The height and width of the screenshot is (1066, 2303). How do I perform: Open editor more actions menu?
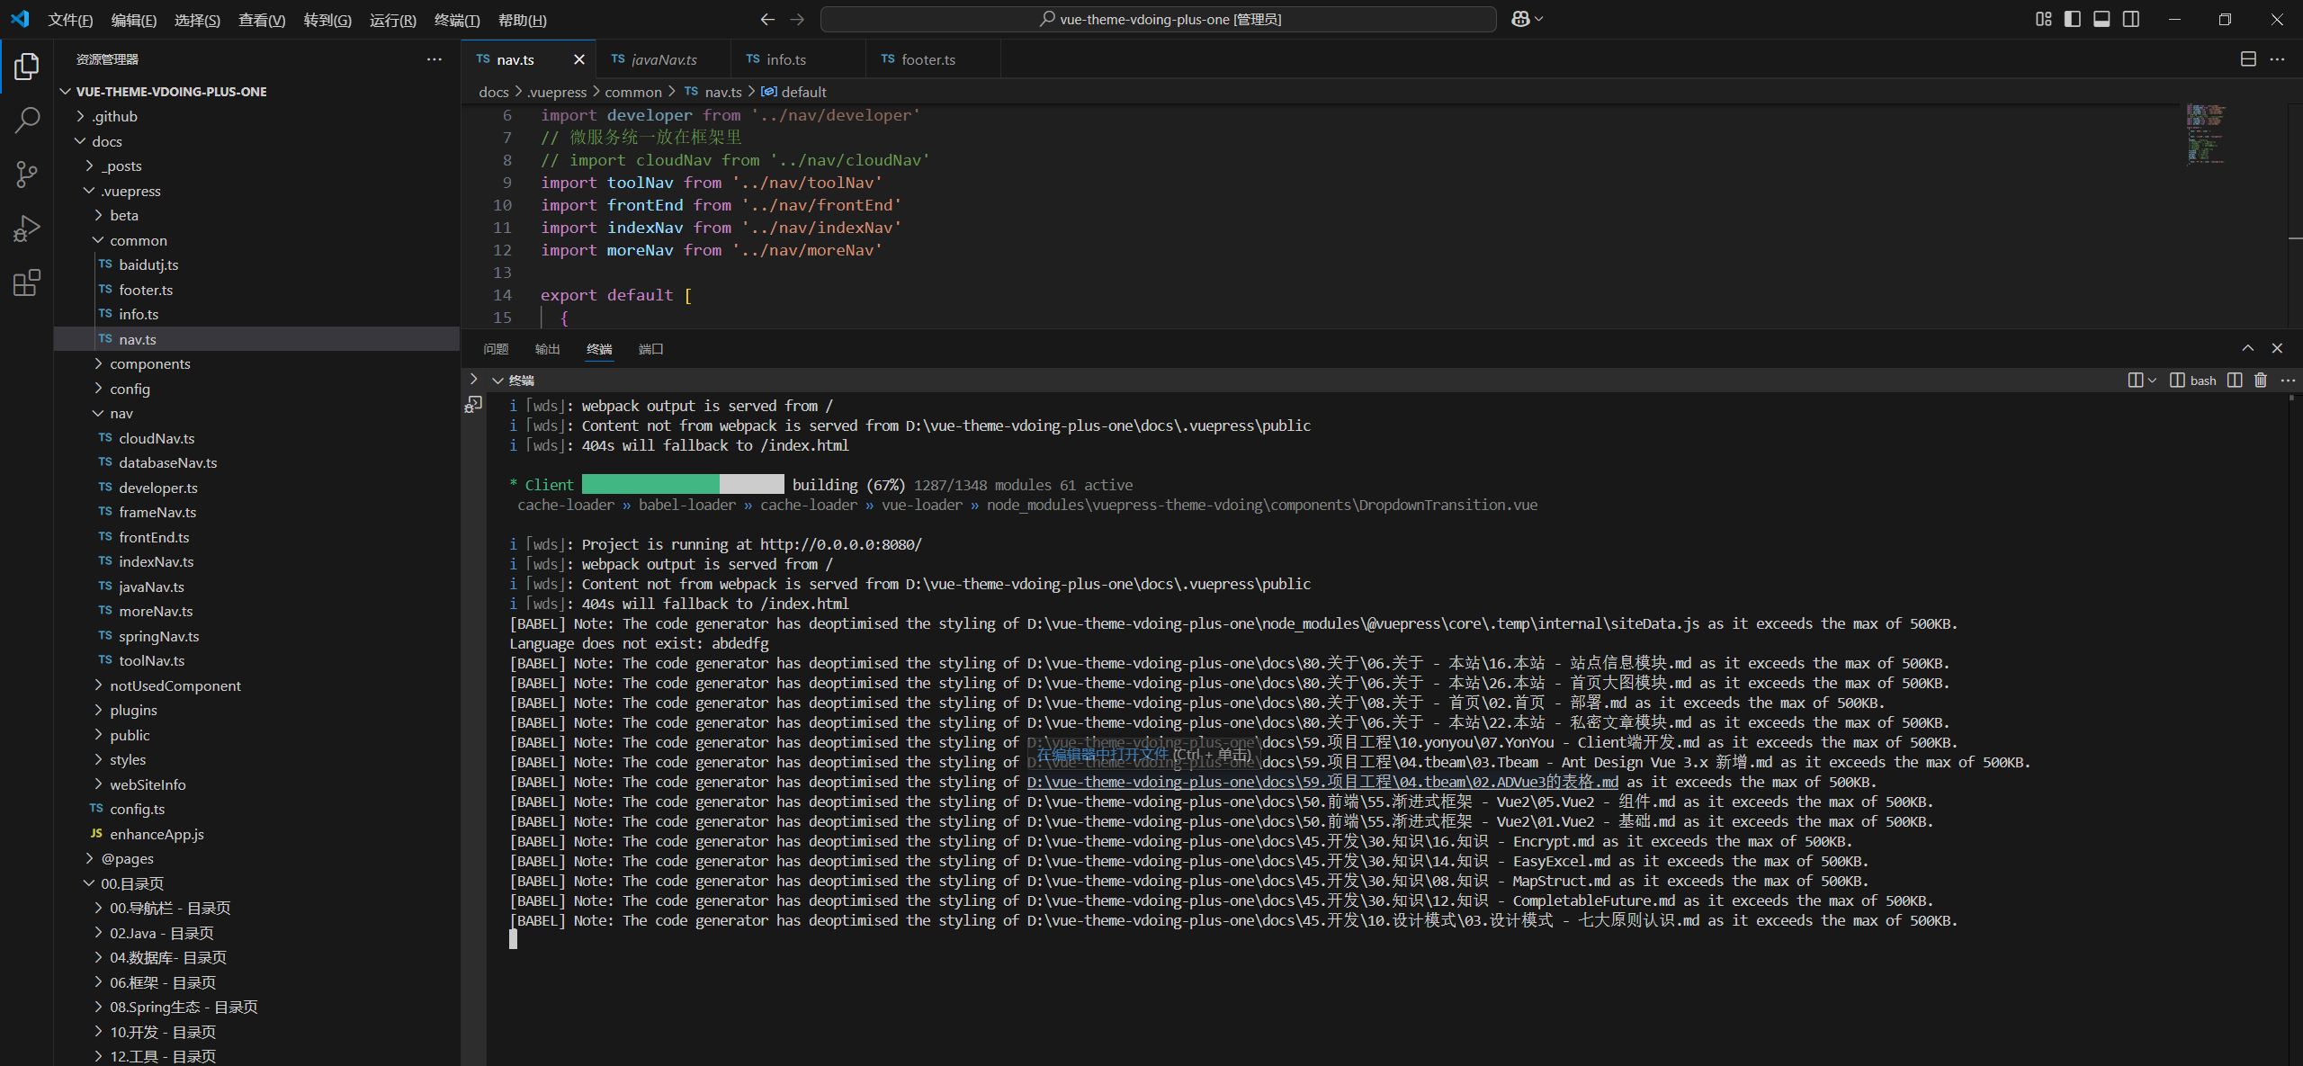(x=2277, y=59)
